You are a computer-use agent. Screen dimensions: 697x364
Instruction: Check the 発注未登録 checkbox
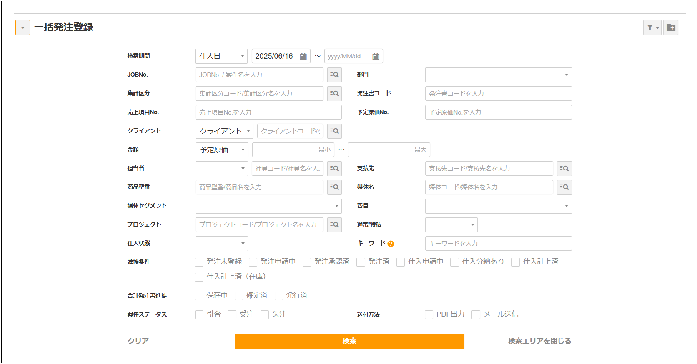[x=199, y=262]
